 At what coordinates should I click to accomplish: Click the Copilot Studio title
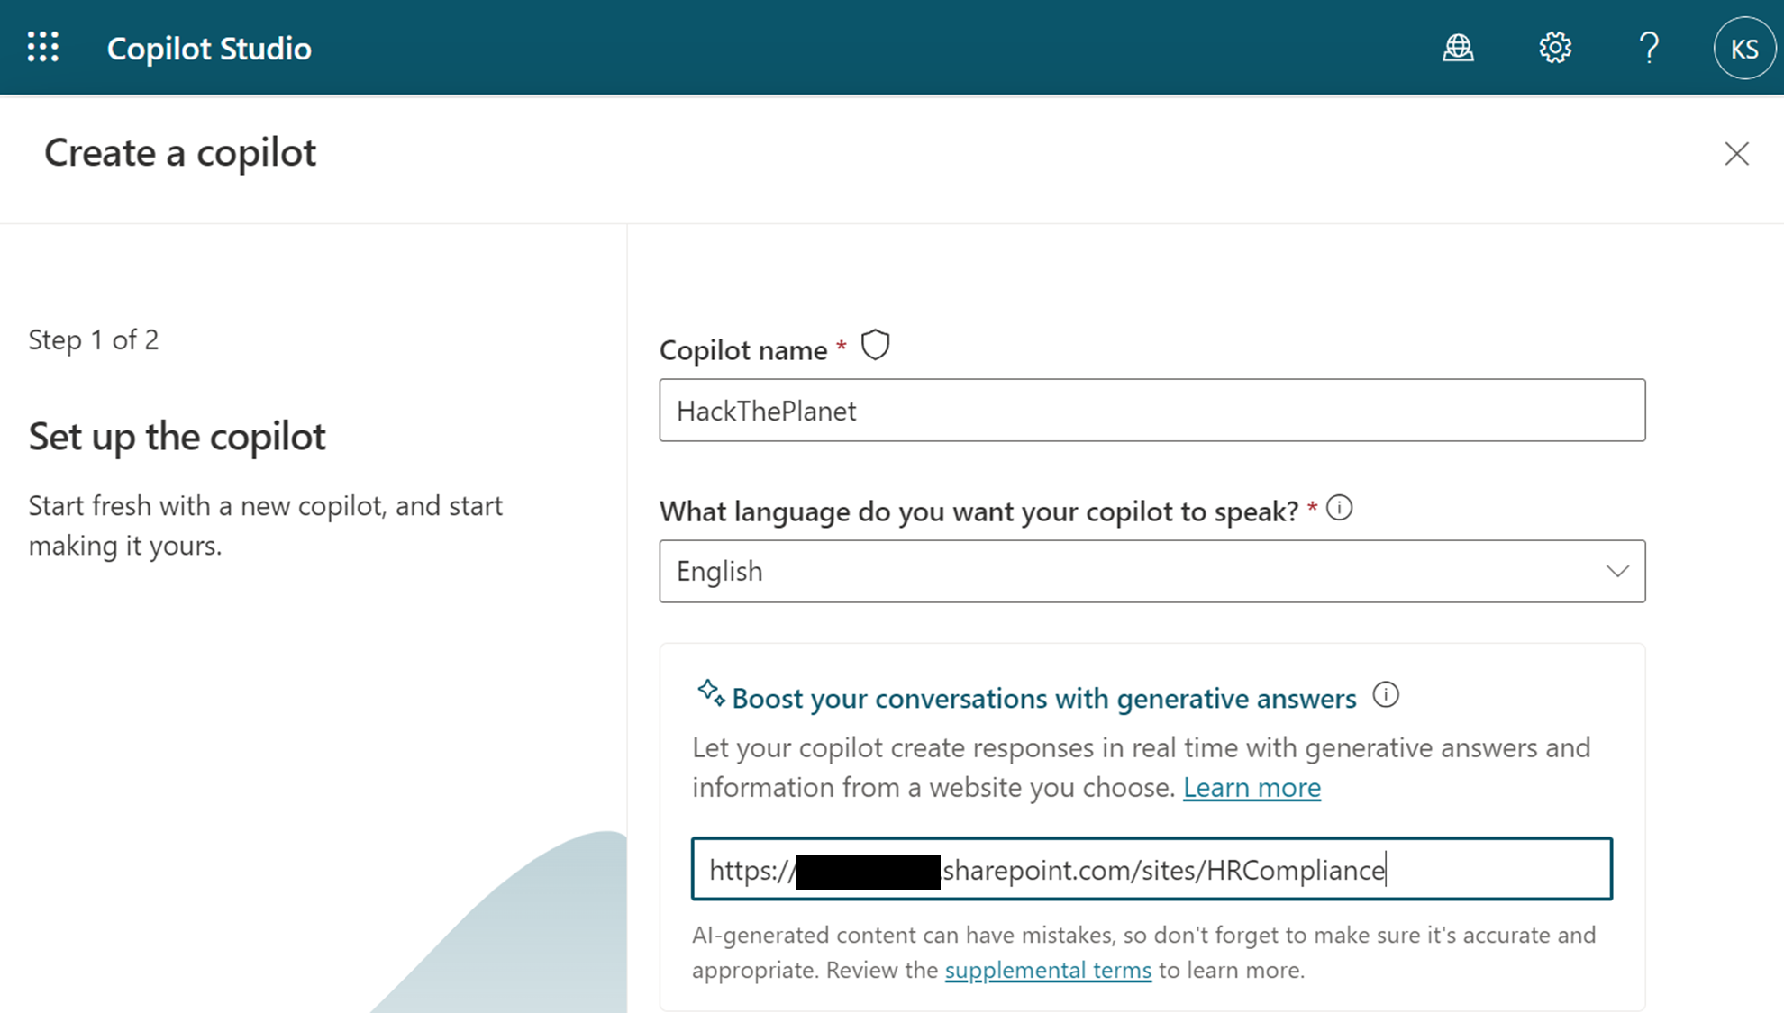point(209,48)
